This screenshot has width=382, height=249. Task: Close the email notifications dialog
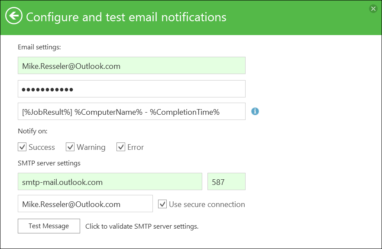pos(373,9)
